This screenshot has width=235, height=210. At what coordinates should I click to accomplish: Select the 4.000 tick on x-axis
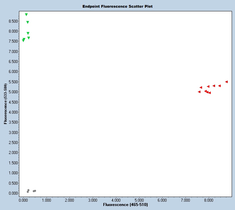point(116,200)
